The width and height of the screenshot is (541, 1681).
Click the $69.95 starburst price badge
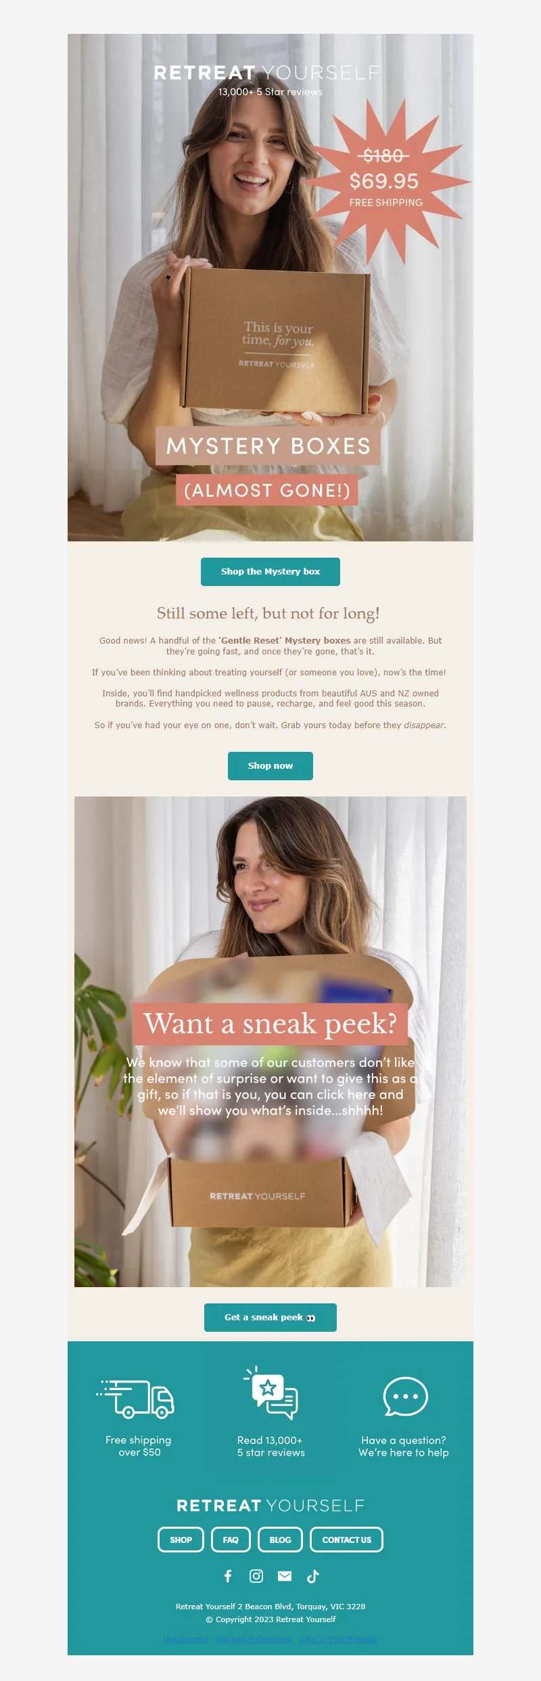pos(385,181)
